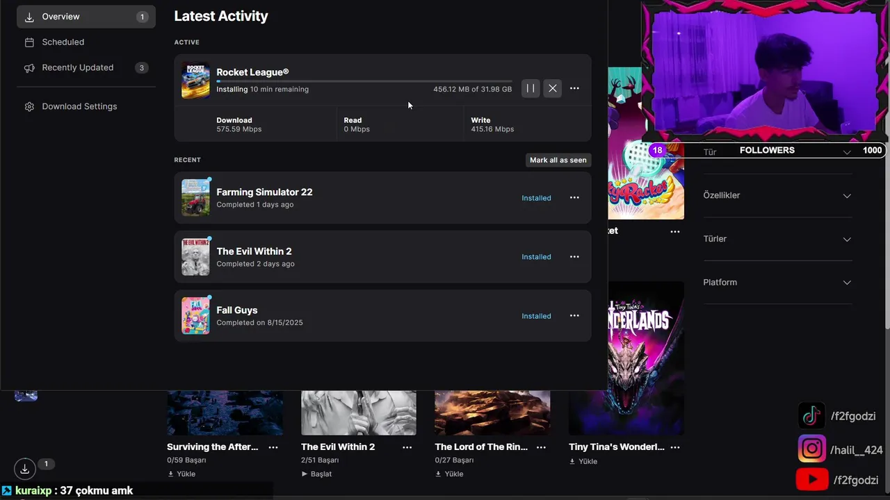Click the TikTok icon in stream overlay
This screenshot has width=890, height=500.
(x=811, y=416)
